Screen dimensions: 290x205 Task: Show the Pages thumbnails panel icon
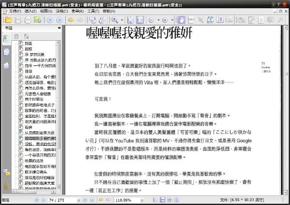(x=6, y=52)
